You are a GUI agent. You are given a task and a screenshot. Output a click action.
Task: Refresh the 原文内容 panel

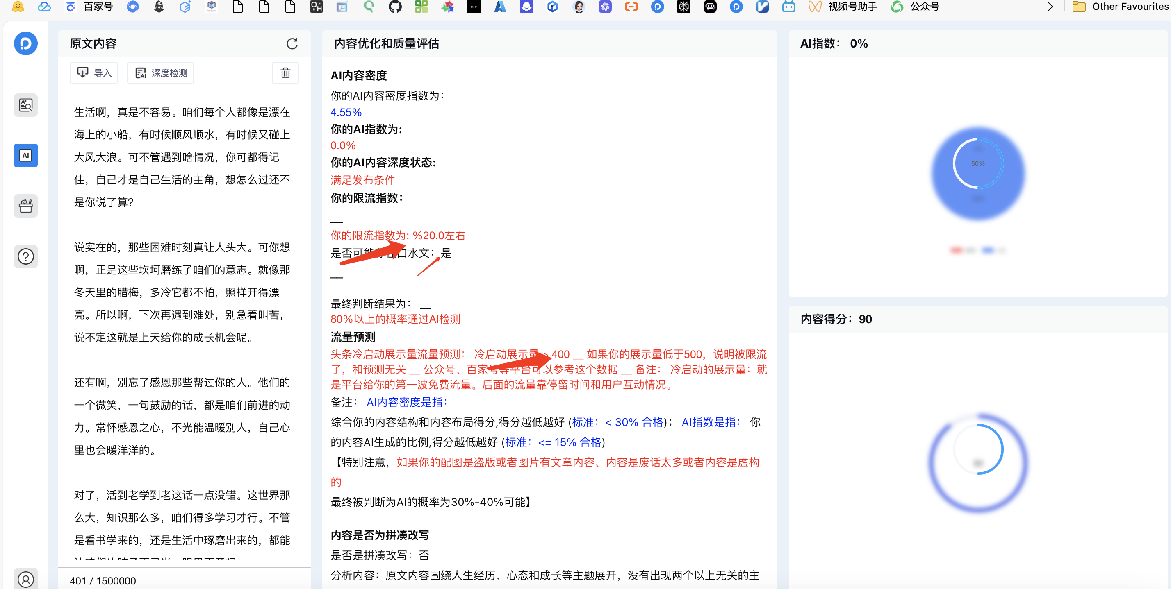[x=292, y=43]
